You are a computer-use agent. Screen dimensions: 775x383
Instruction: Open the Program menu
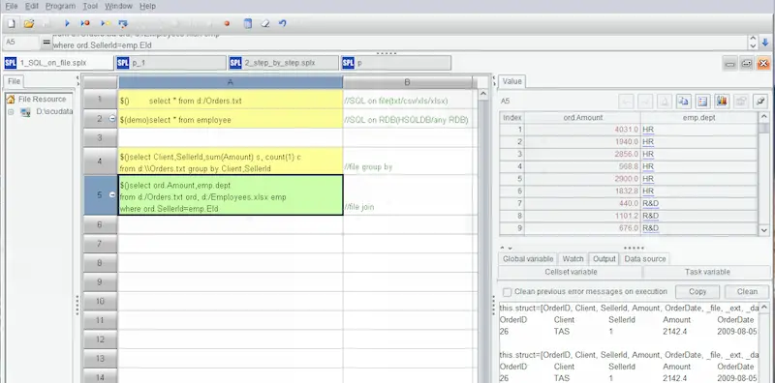(60, 6)
